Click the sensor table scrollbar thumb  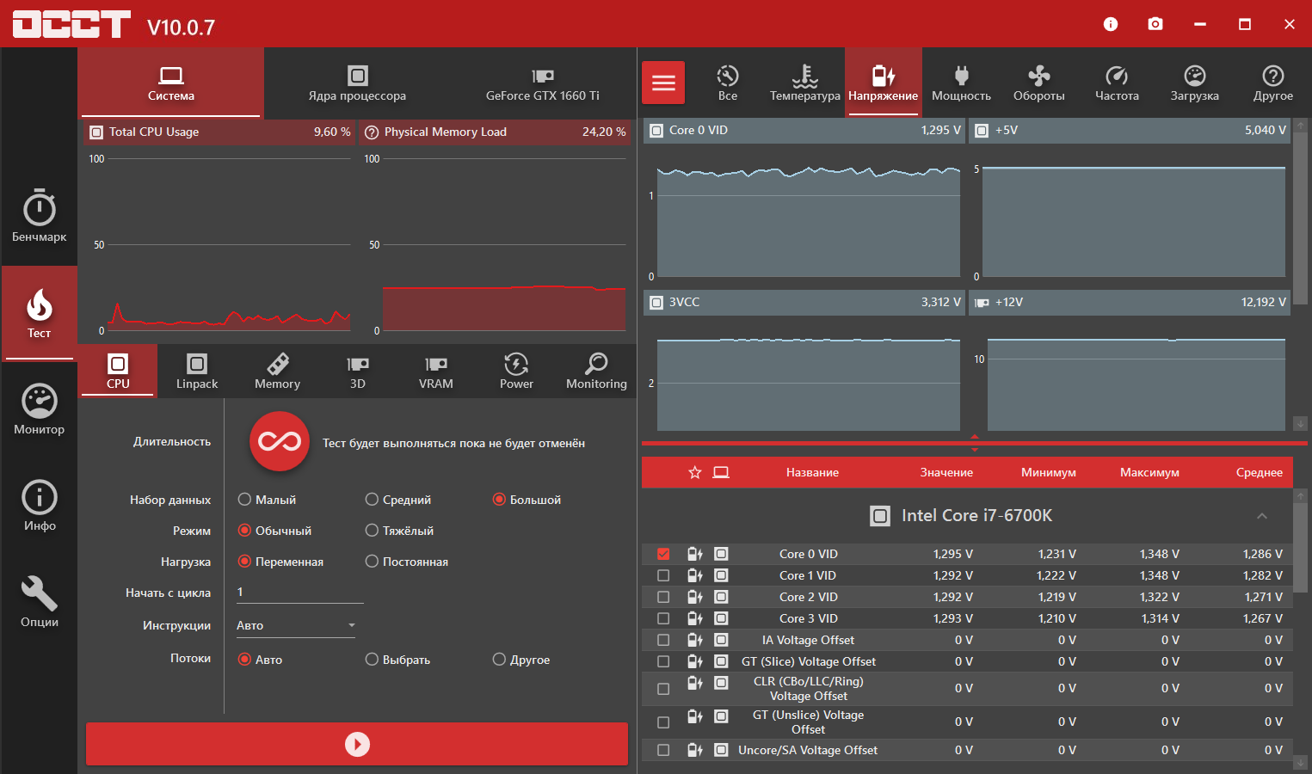(x=1300, y=549)
